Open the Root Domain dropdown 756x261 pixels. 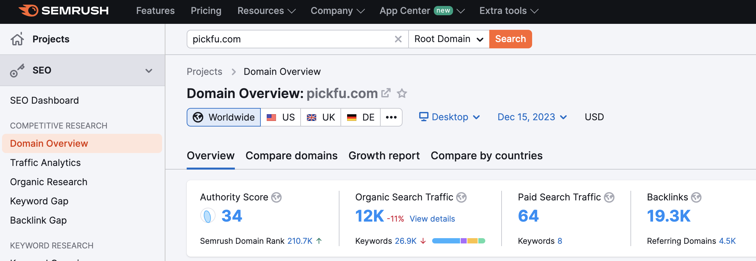(x=449, y=39)
